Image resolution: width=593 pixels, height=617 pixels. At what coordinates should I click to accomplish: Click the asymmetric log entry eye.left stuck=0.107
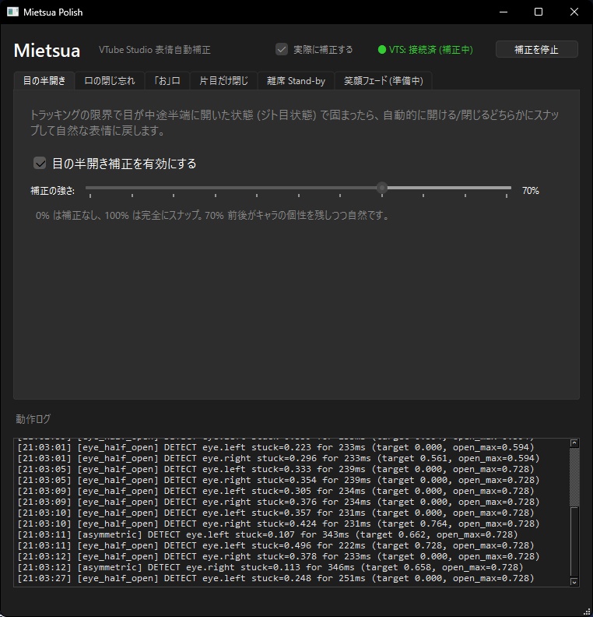[x=268, y=534]
